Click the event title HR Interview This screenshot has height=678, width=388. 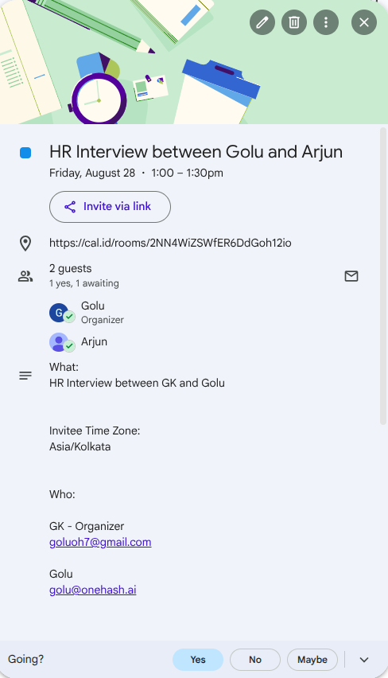pos(196,152)
